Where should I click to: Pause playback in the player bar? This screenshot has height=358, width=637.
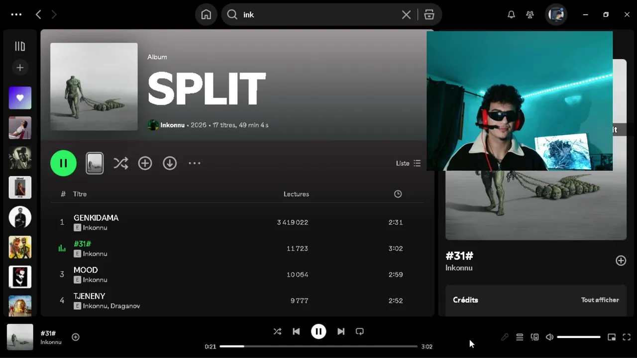318,331
